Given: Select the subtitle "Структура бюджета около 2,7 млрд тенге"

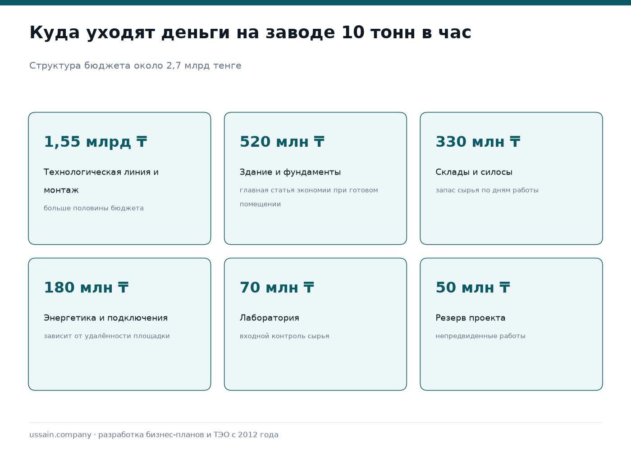Looking at the screenshot, I should click(x=135, y=66).
